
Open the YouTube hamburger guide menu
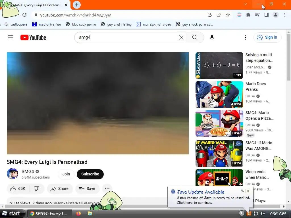coord(10,37)
